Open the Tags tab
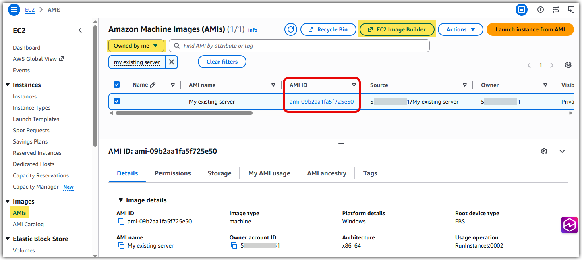Viewport: 582px width, 260px height. 370,173
